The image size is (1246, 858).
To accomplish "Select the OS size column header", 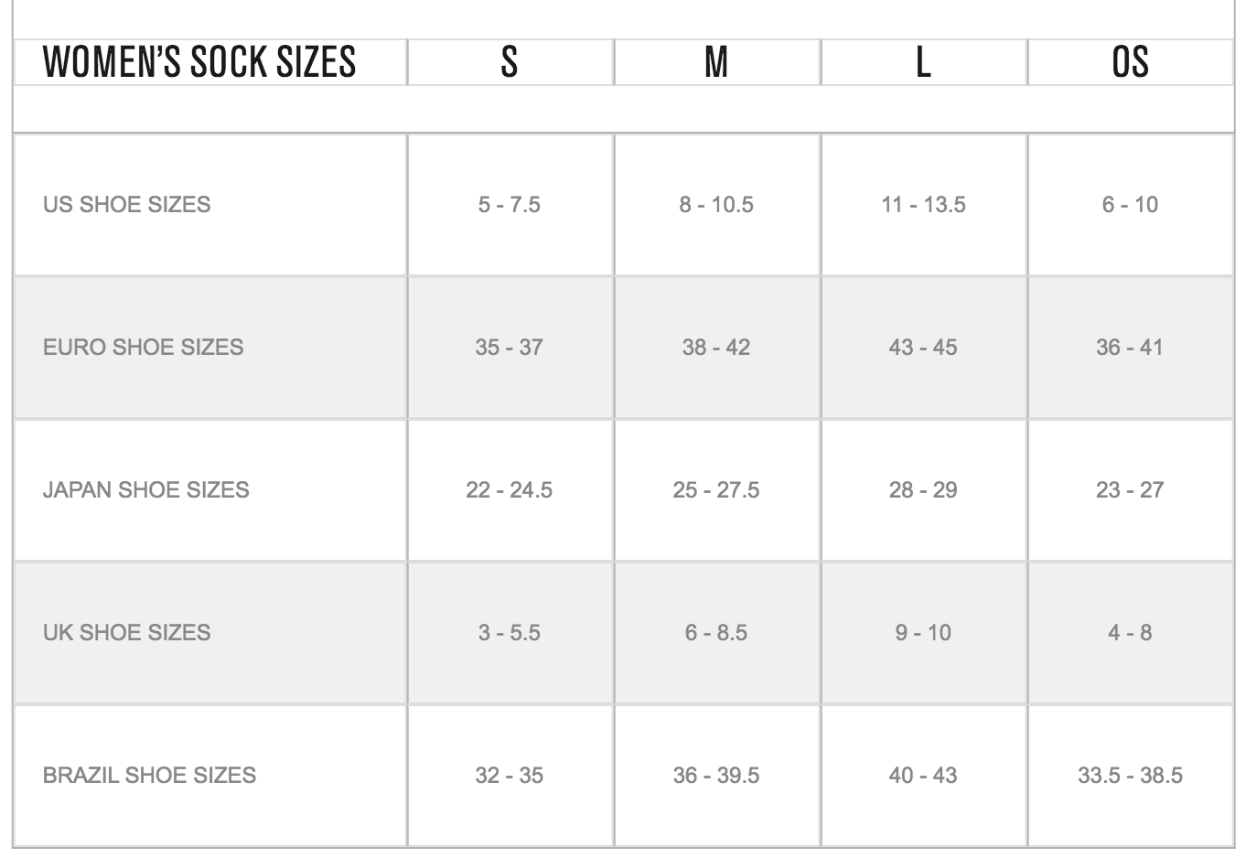I will coord(1130,62).
